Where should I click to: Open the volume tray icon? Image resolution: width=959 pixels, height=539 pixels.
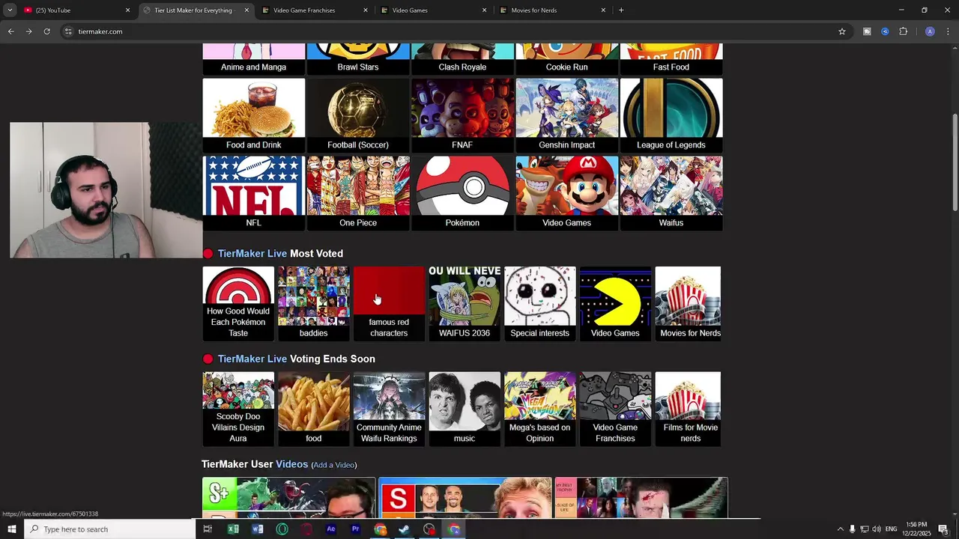click(x=876, y=529)
